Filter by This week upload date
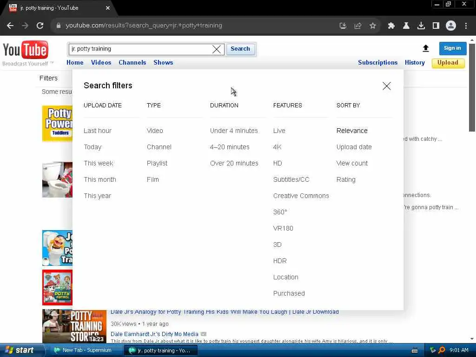Screen dimensions: 476x357 pyautogui.click(x=99, y=163)
